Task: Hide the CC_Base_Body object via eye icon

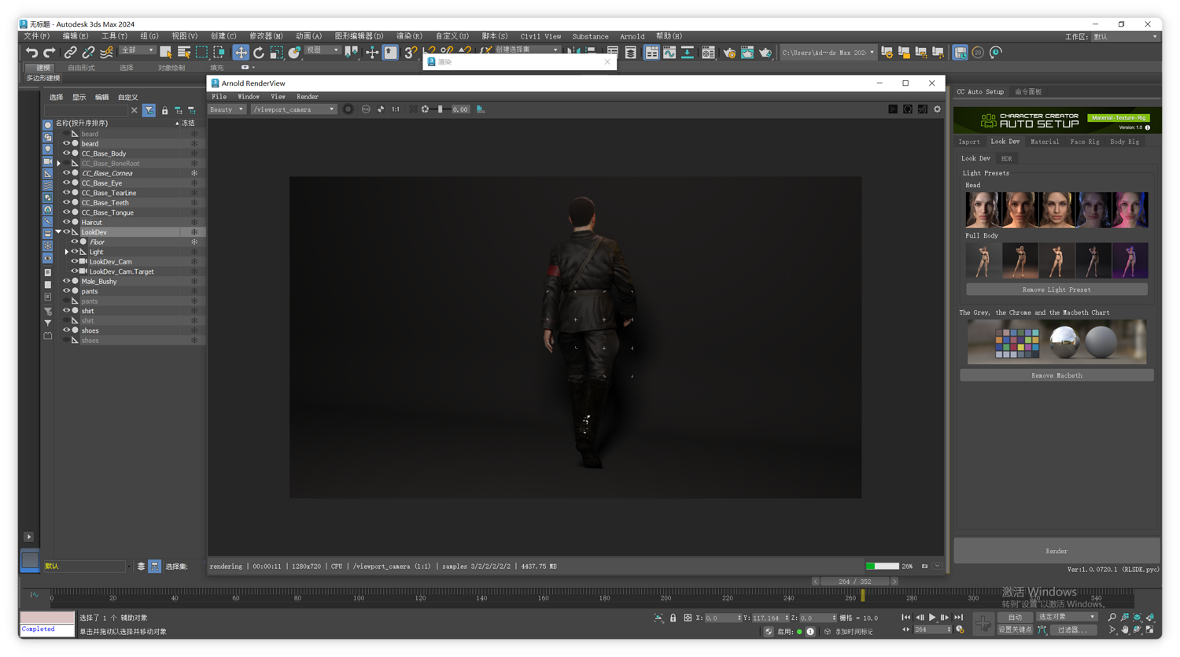Action: tap(66, 153)
